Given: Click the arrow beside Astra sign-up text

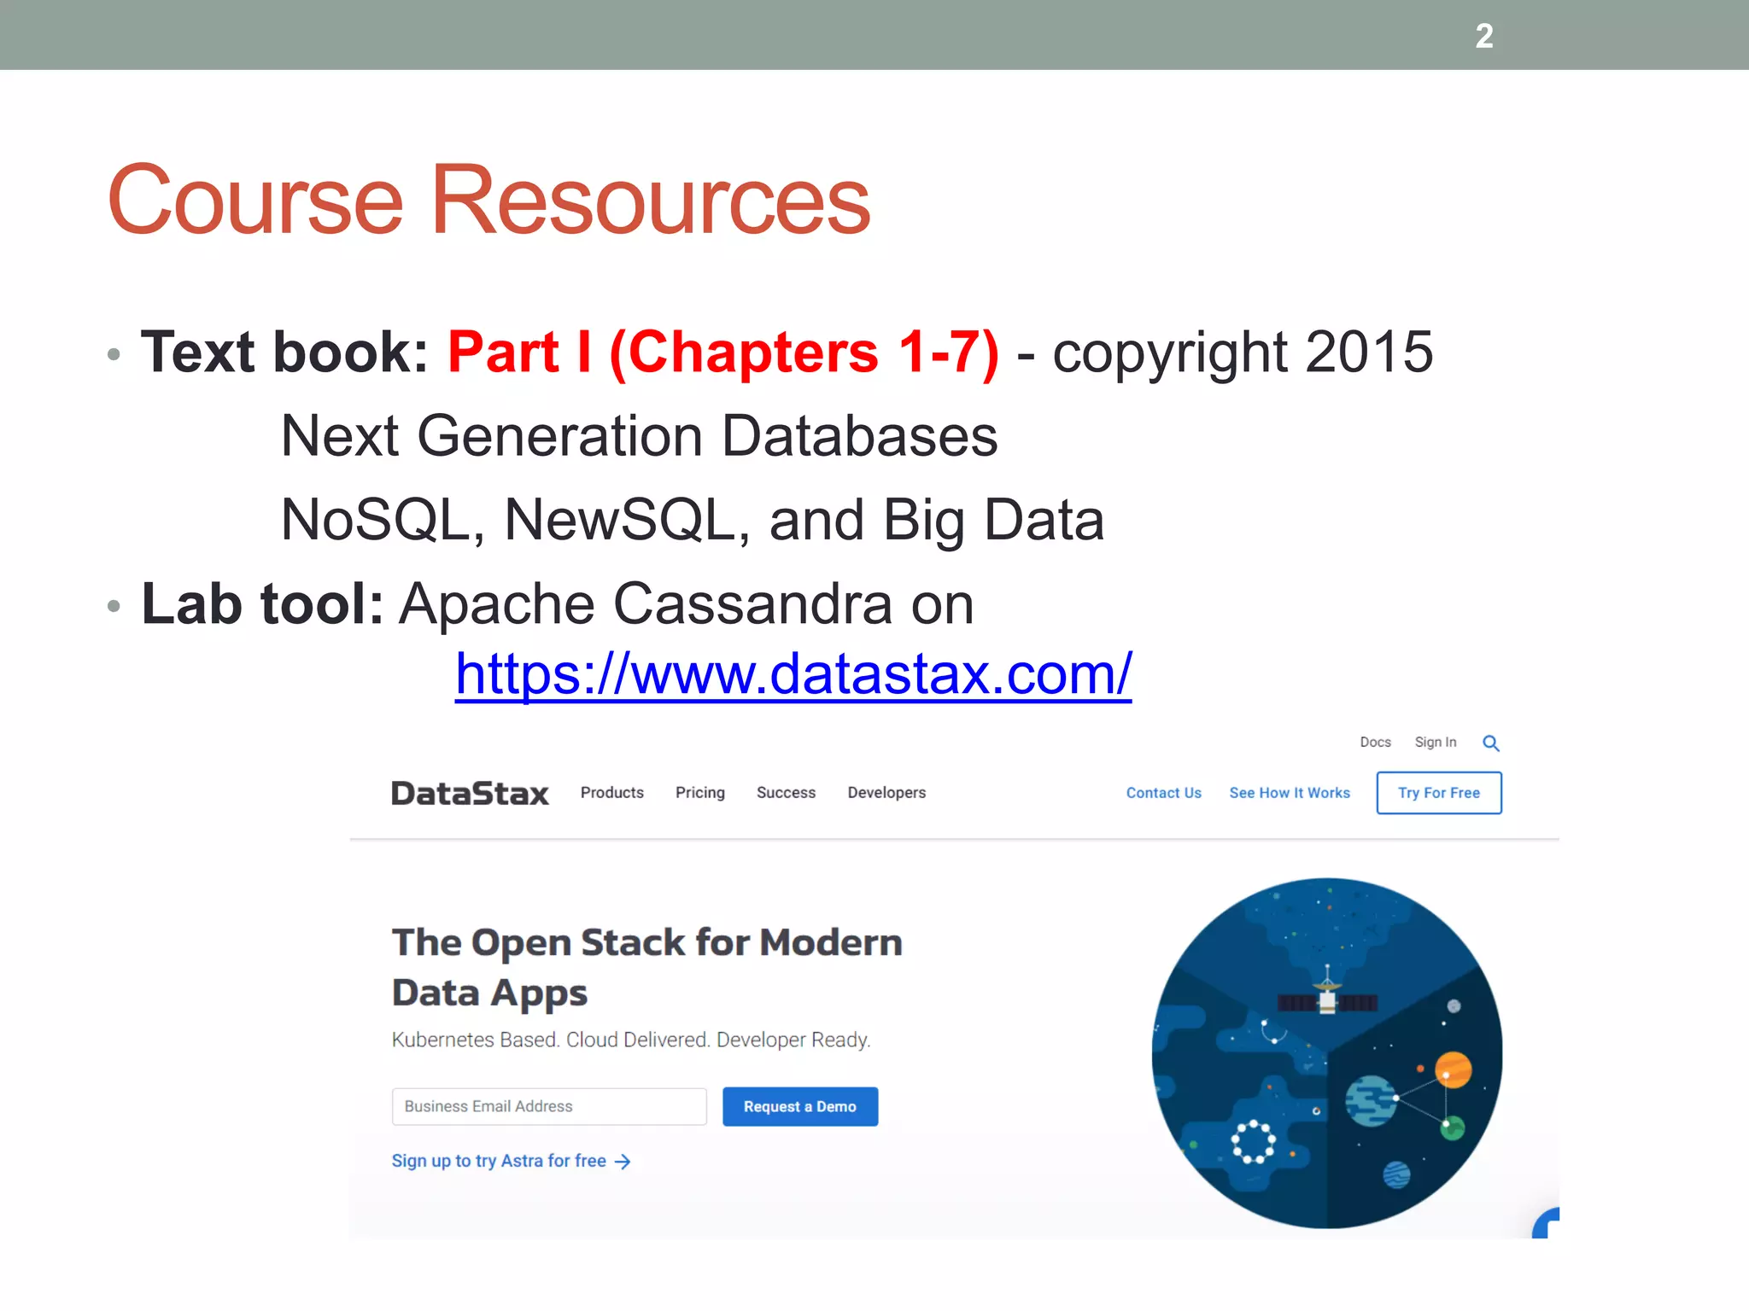Looking at the screenshot, I should pos(623,1162).
